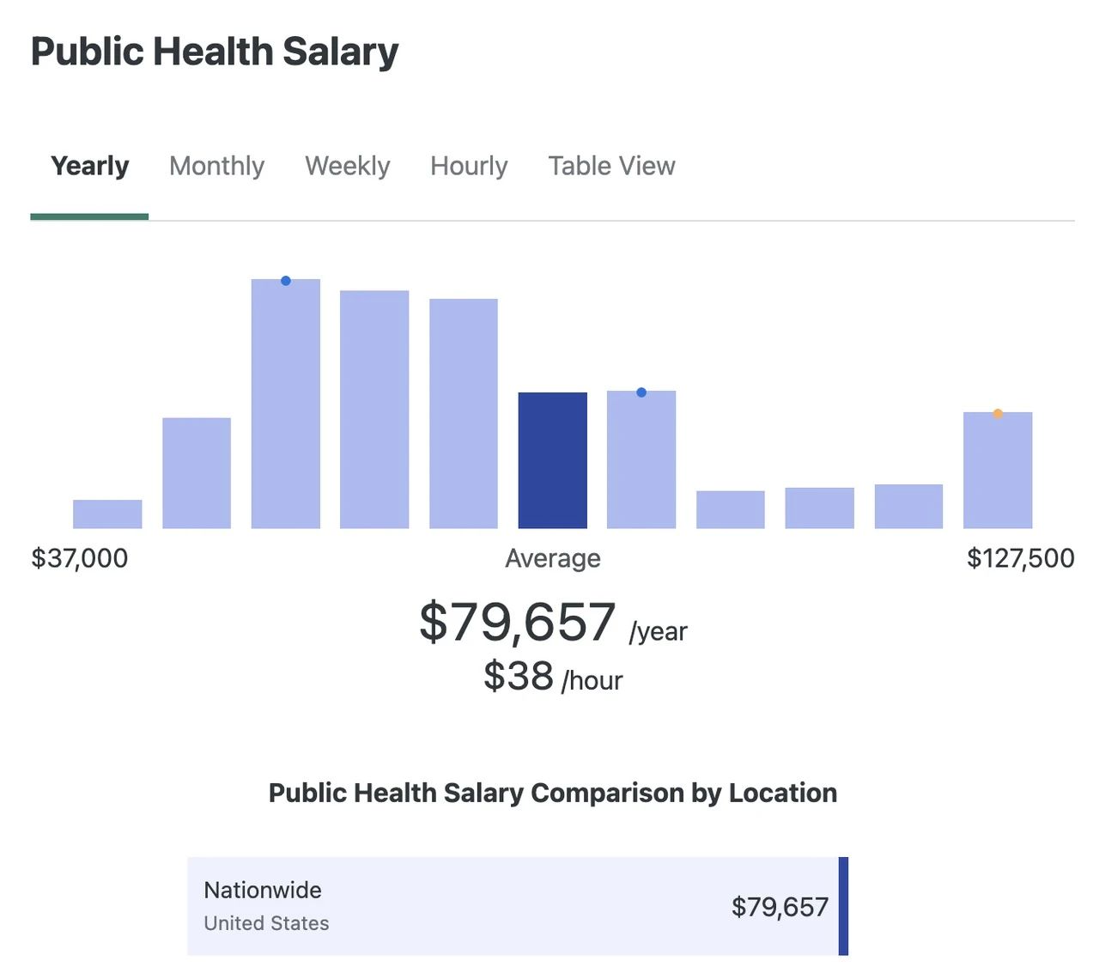Click the blue dot right of the Average bar
1099x967 pixels.
641,392
